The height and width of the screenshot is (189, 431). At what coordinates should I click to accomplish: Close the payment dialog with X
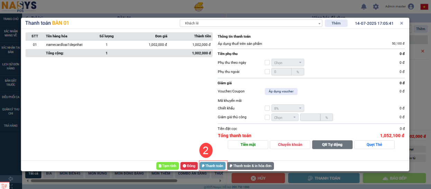pos(401,23)
